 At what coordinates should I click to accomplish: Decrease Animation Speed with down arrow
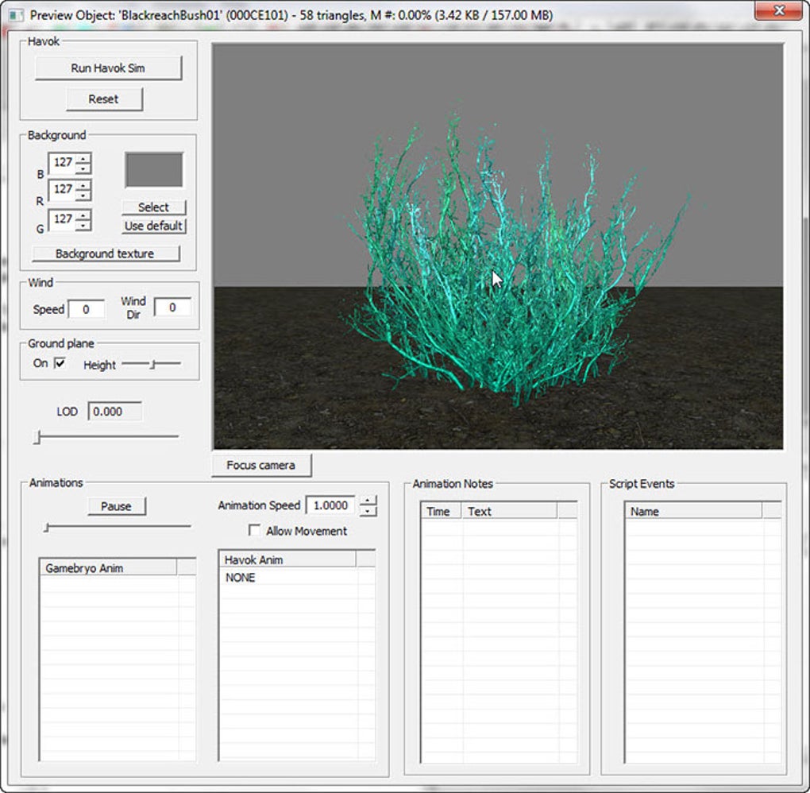coord(368,511)
